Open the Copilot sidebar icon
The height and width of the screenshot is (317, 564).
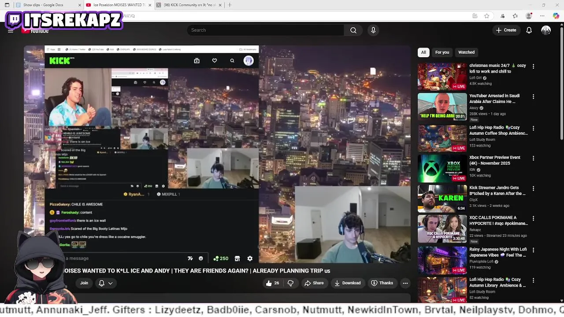click(x=556, y=16)
